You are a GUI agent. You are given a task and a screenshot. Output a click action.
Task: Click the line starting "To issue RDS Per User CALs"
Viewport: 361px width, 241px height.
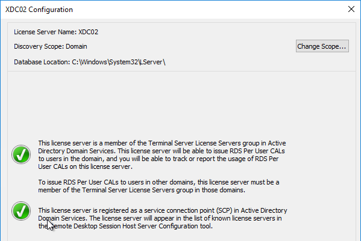159,182
